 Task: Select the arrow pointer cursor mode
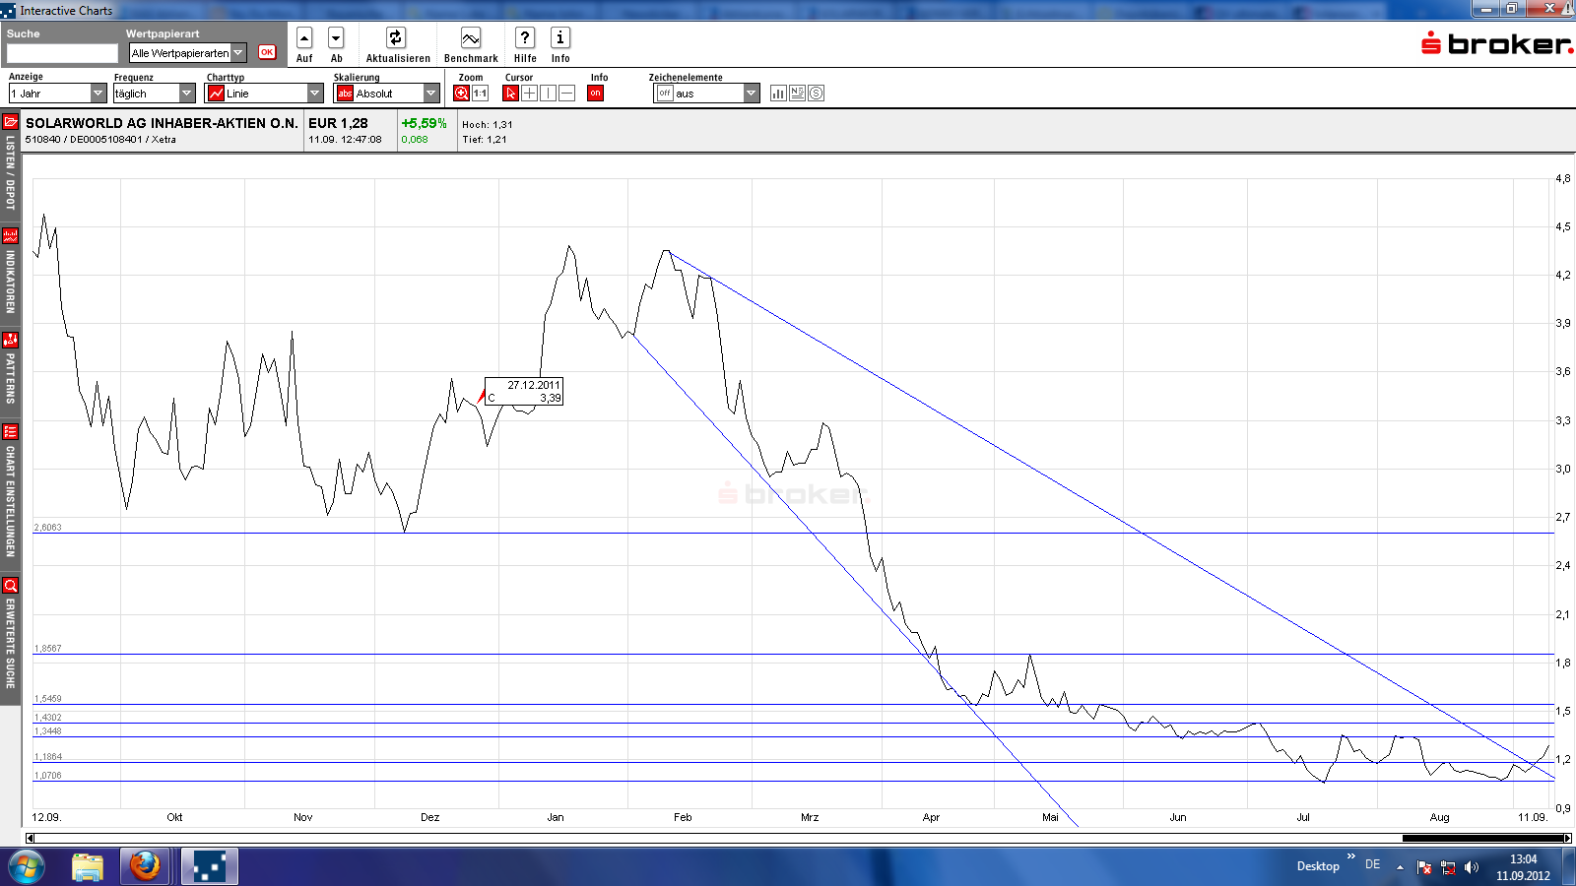[510, 94]
